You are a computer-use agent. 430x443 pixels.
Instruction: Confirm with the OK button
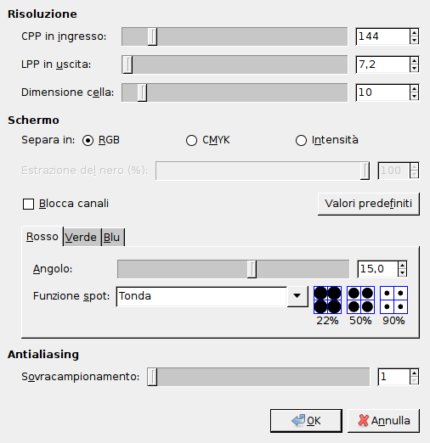click(306, 421)
